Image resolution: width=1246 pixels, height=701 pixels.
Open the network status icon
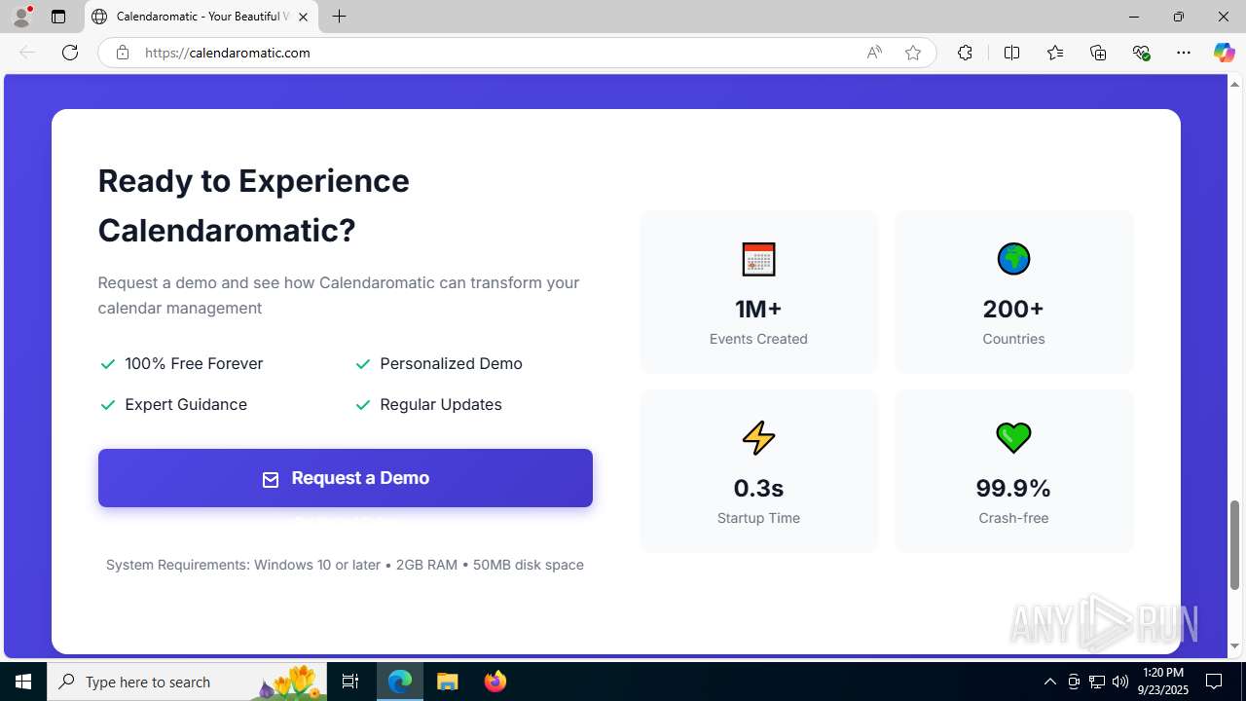(x=1097, y=682)
